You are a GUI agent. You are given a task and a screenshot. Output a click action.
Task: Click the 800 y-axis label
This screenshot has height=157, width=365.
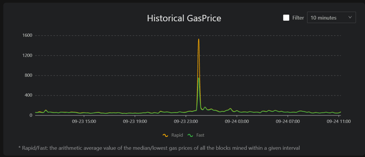tap(29, 75)
